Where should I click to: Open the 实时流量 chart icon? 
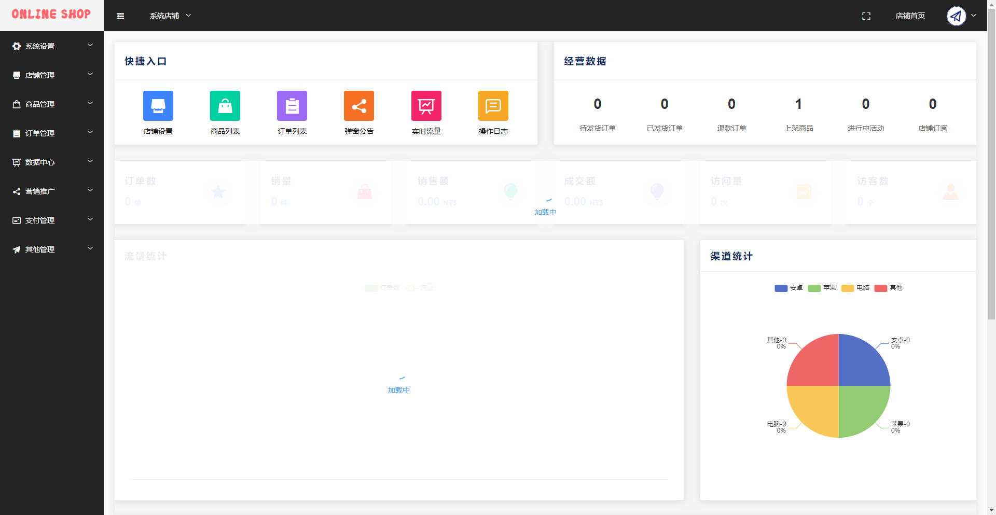click(426, 106)
